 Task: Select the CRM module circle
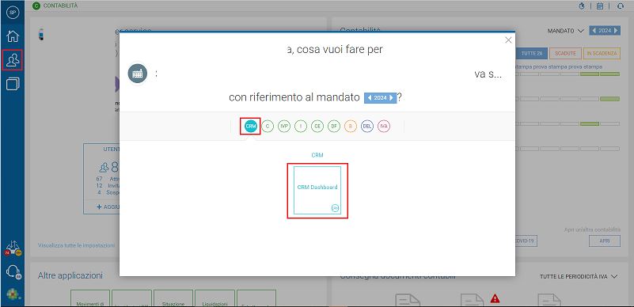[251, 127]
